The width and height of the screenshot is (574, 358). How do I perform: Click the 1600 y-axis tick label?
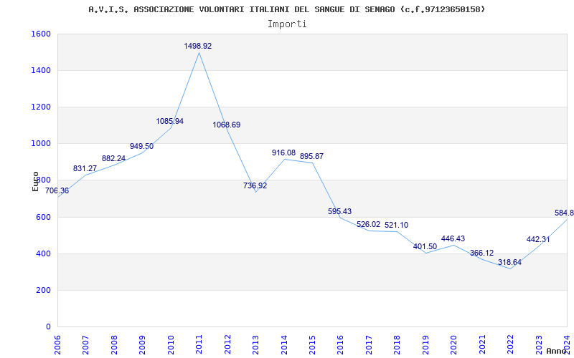41,34
